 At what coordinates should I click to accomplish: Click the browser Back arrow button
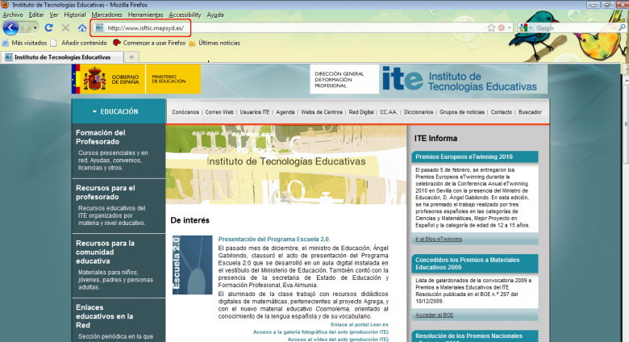pyautogui.click(x=10, y=27)
